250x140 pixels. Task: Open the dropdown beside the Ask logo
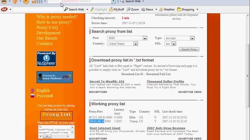tap(10, 9)
